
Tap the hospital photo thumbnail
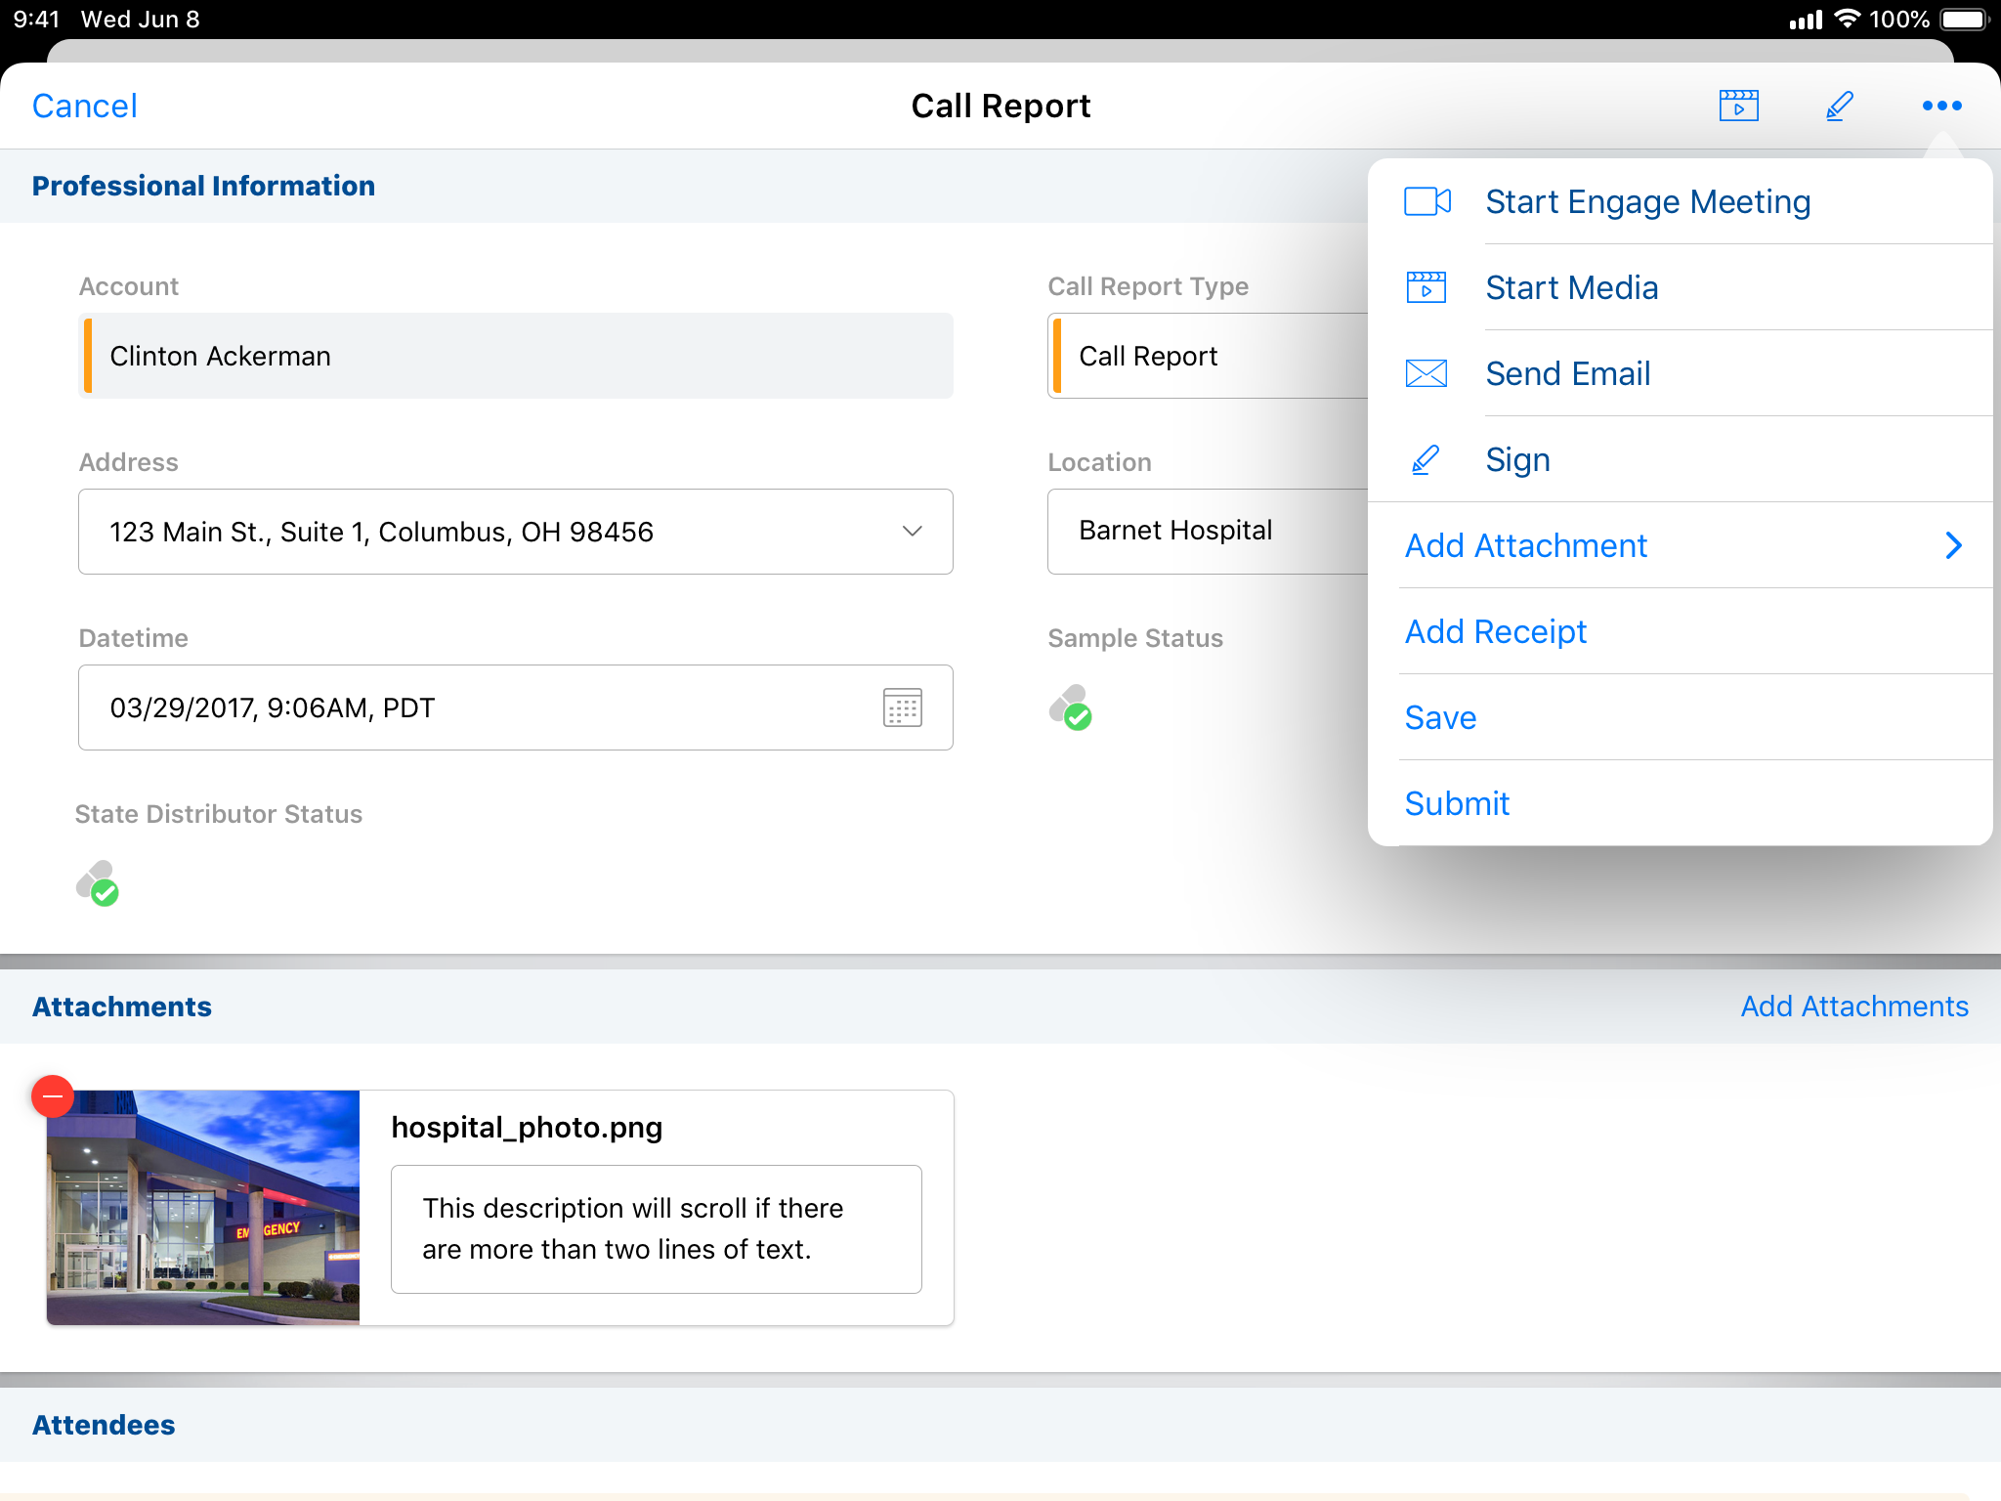[203, 1208]
